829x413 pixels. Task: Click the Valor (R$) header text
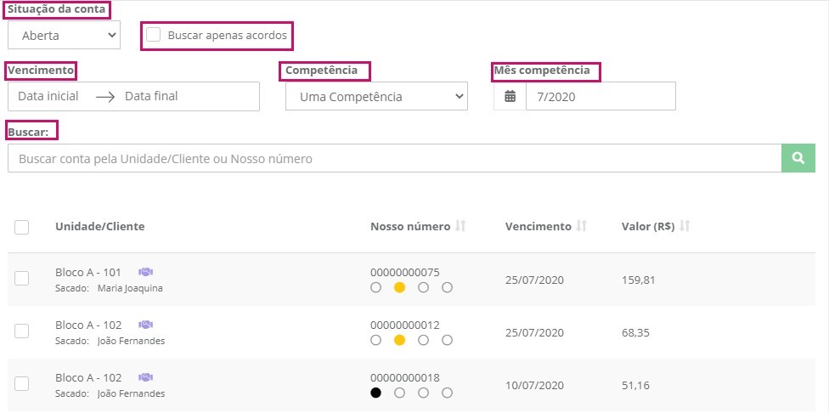[648, 226]
